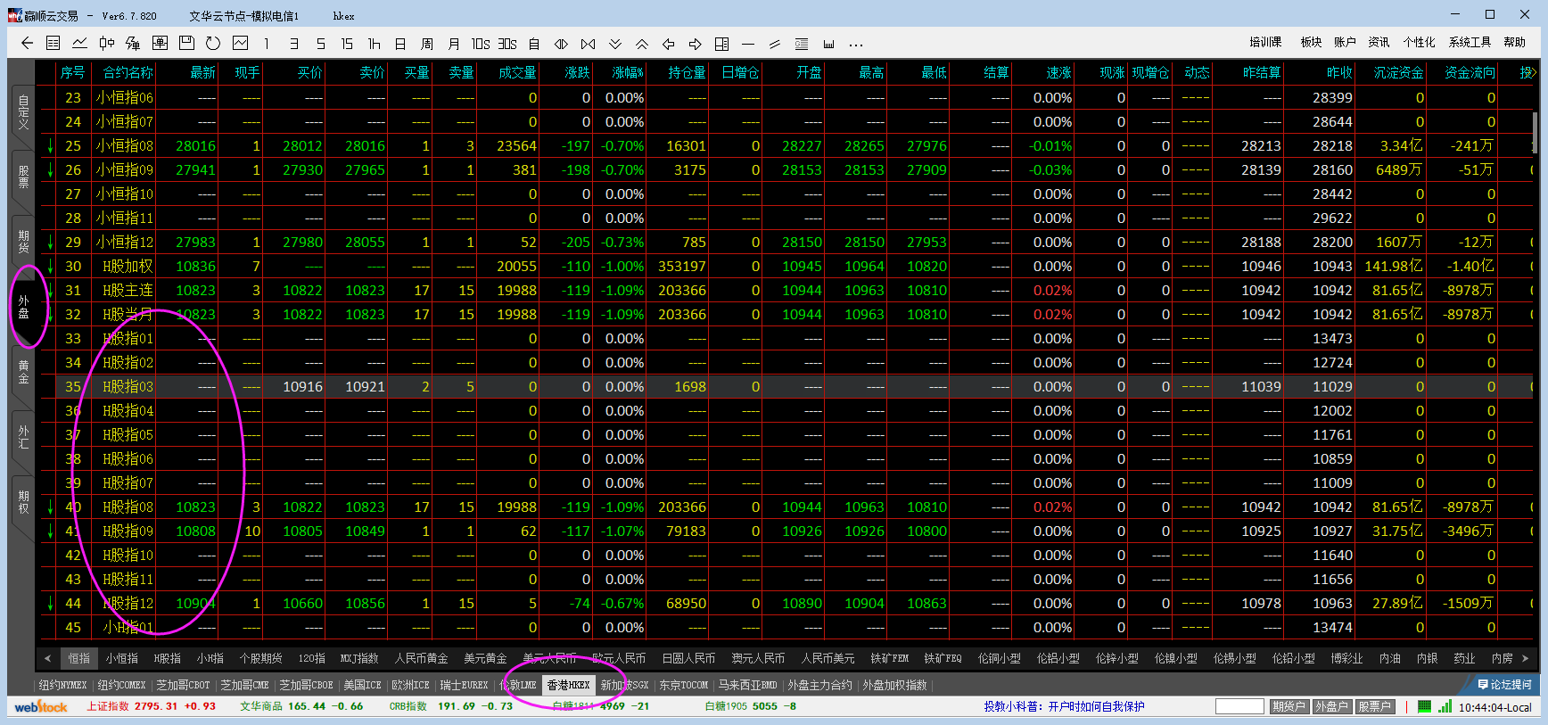The width and height of the screenshot is (1548, 725).
Task: Switch to the candlestick chart icon
Action: [x=107, y=43]
